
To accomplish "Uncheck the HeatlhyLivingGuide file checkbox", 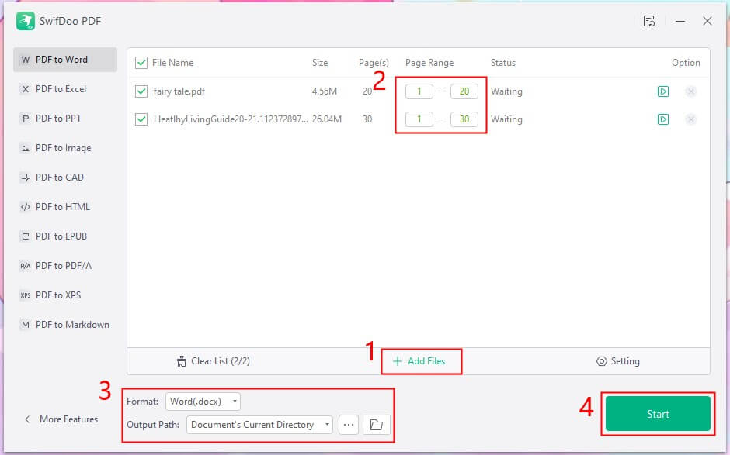I will pos(141,119).
